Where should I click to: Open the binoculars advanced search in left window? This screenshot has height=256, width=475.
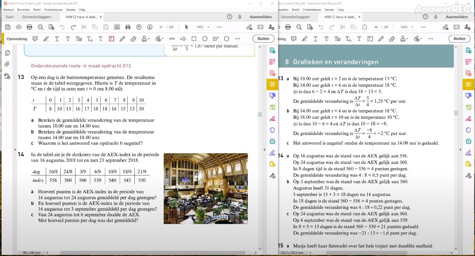pyautogui.click(x=128, y=27)
